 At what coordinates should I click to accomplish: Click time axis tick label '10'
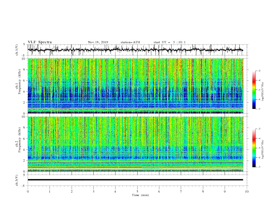(247, 191)
